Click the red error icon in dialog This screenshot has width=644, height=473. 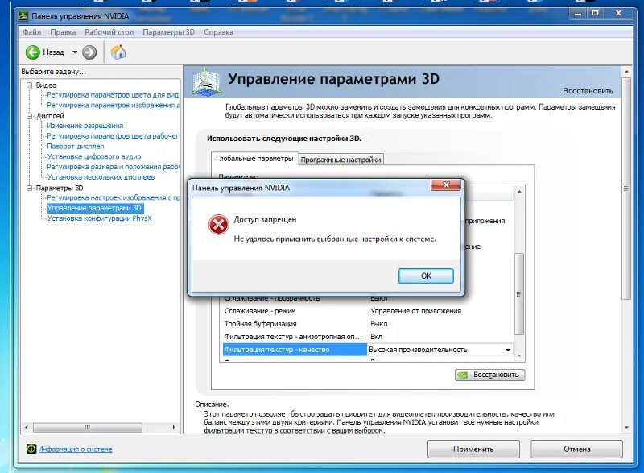(x=218, y=225)
